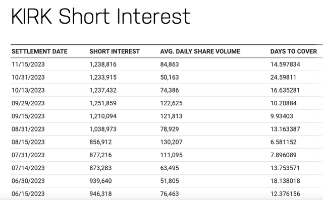This screenshot has height=200, width=323.
Task: Click average volume value 121,813
Action: pyautogui.click(x=172, y=116)
